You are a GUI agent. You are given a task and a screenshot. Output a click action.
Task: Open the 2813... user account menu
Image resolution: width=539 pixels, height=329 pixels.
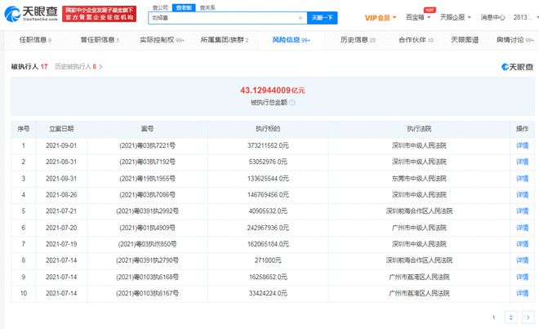click(x=526, y=17)
